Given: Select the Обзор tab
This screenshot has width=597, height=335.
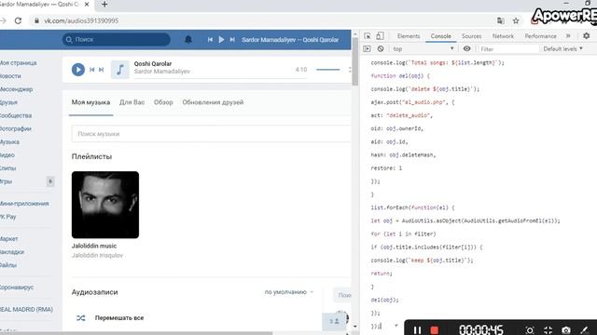Looking at the screenshot, I should click(x=163, y=102).
